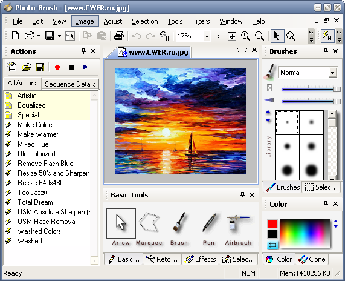Click the black Stop recording button
This screenshot has height=281, width=345.
(71, 67)
